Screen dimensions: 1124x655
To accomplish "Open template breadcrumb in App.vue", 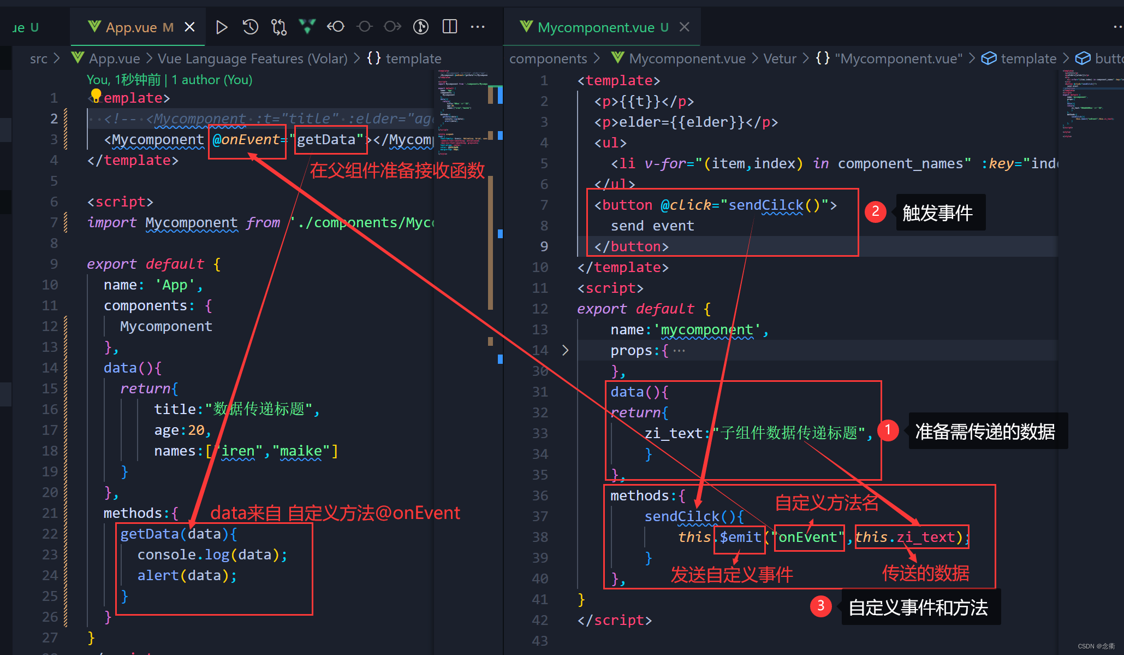I will [413, 58].
